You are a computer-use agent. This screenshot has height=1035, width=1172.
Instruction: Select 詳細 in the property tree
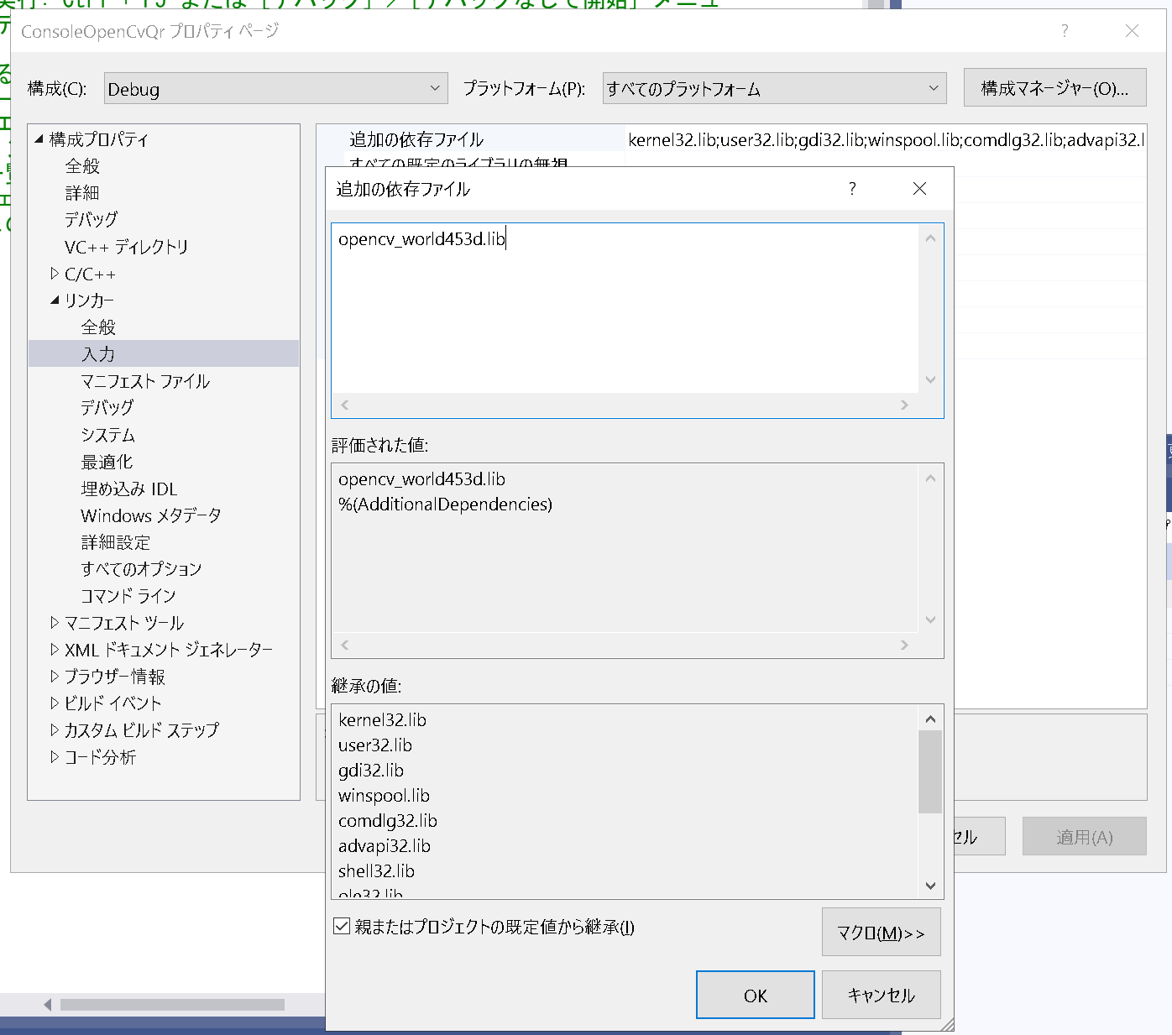(82, 193)
